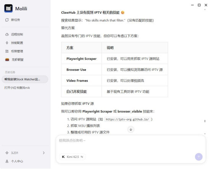Open the Kimi K2.5 model selector
The image size is (211, 169).
tap(72, 157)
